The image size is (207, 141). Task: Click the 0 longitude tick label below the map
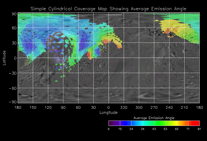pyautogui.click(x=108, y=108)
